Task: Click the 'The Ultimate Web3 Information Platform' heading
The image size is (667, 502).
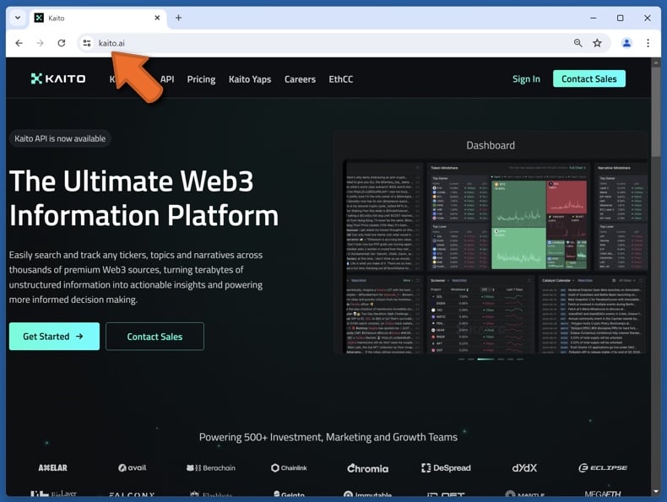Action: (144, 198)
